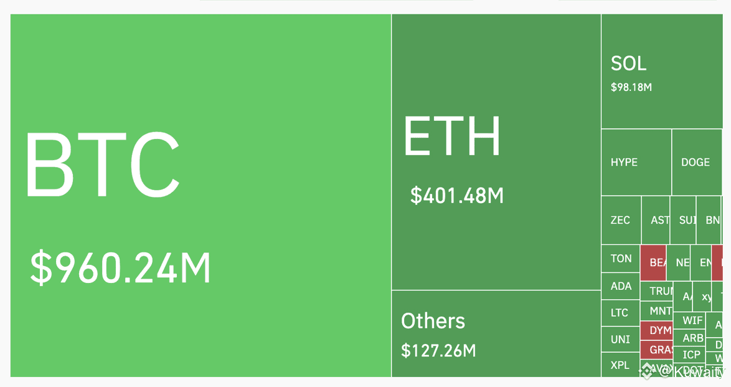Select the UNI tile
Viewport: 731px width, 387px height.
coord(621,340)
